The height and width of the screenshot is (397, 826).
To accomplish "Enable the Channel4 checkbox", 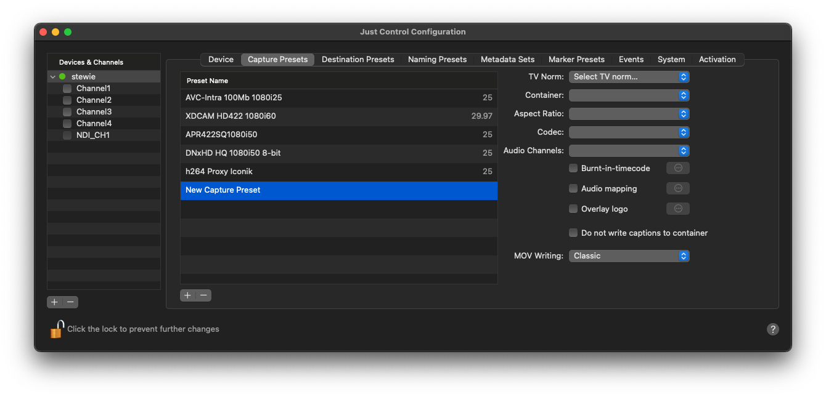I will [67, 124].
